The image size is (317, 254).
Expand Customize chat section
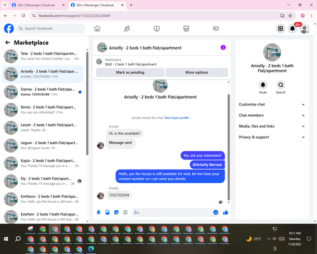(x=272, y=104)
